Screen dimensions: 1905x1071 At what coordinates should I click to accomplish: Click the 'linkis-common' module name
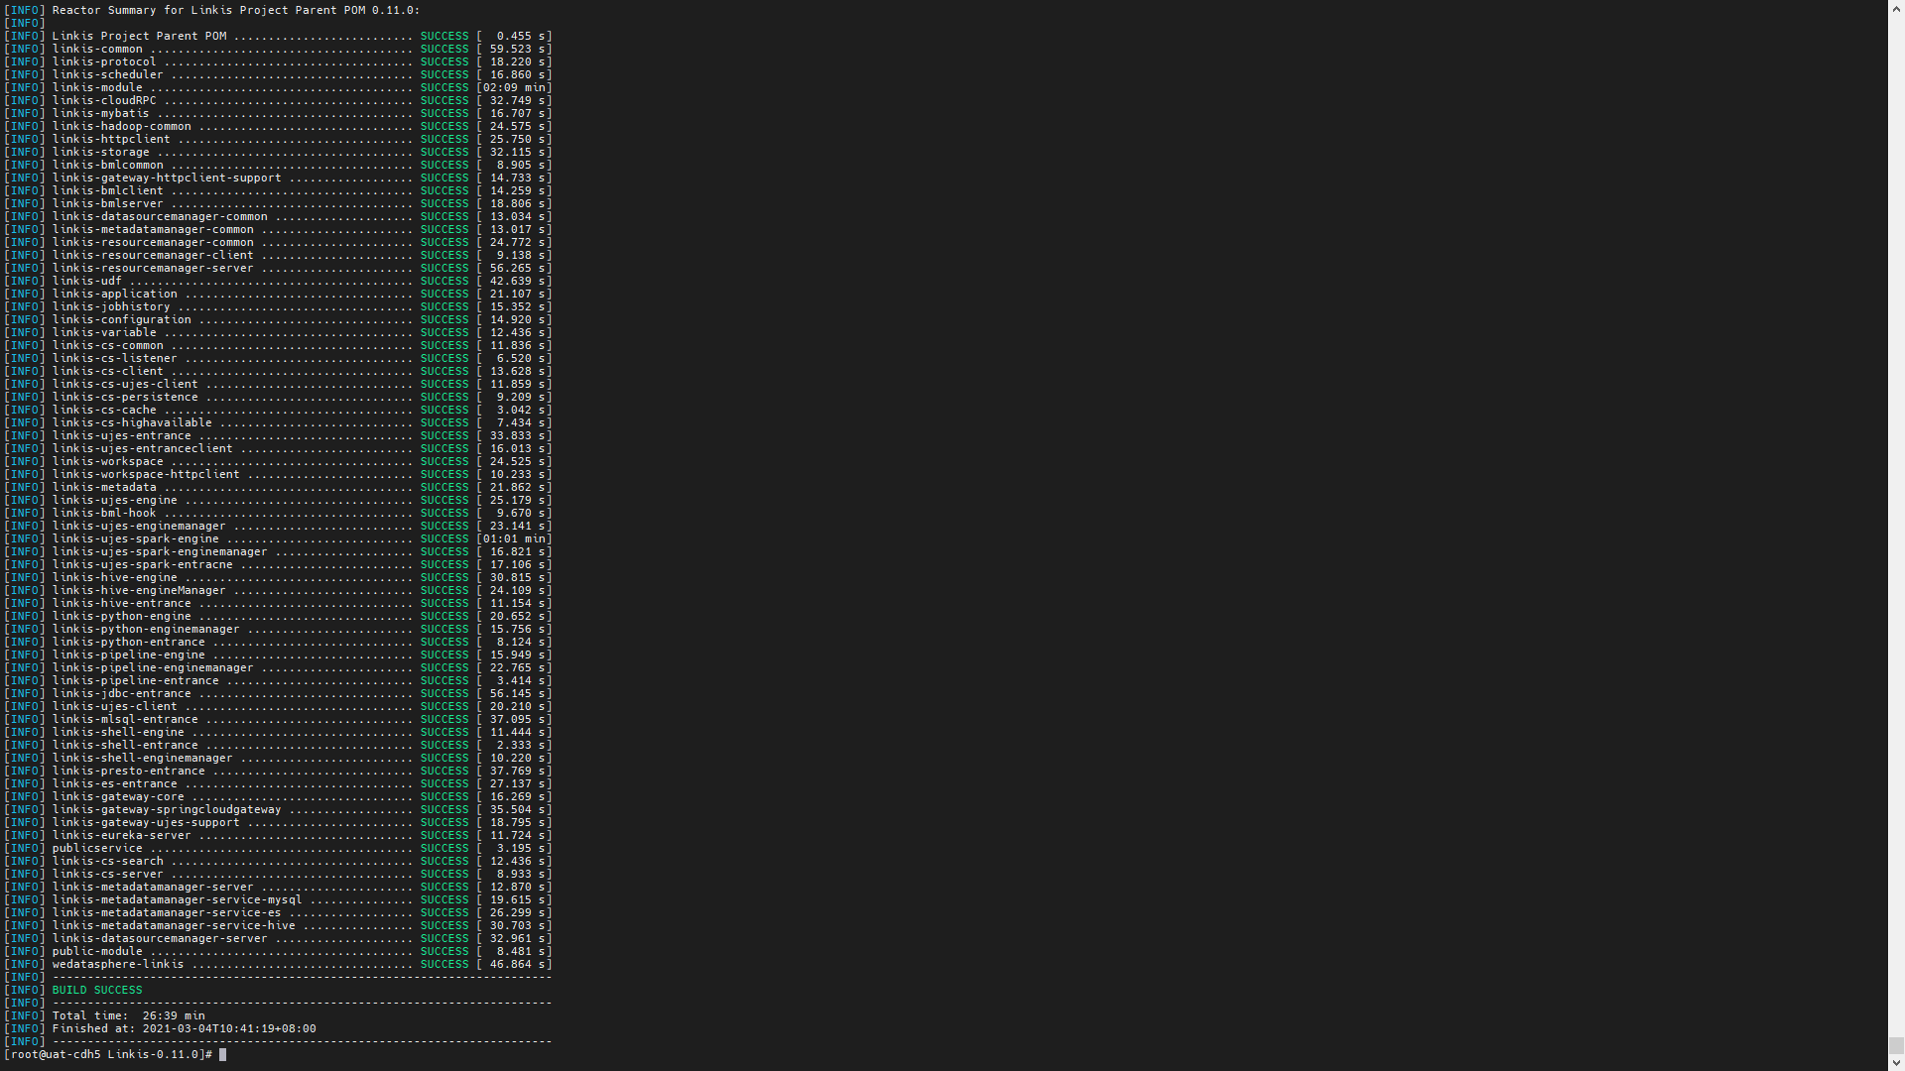click(97, 49)
